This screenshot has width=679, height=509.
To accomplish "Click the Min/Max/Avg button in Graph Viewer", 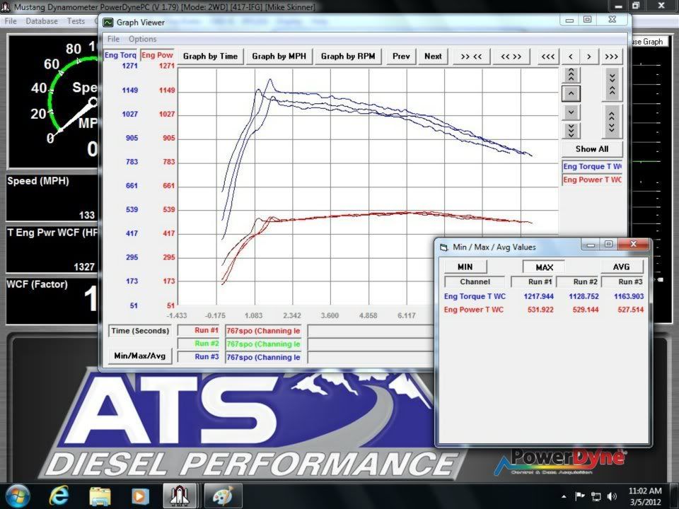I will (x=140, y=356).
